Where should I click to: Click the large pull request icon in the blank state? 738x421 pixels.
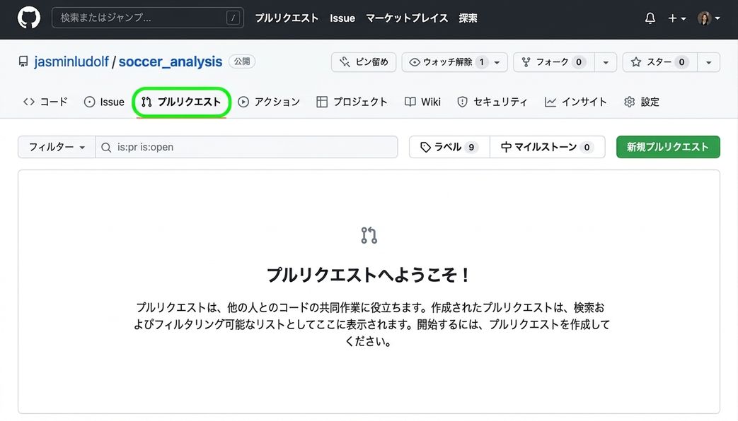tap(369, 235)
